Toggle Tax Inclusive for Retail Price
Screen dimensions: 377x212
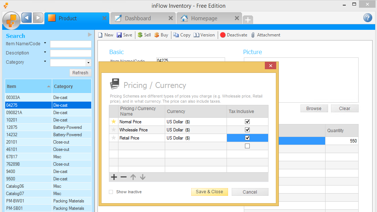pyautogui.click(x=247, y=138)
